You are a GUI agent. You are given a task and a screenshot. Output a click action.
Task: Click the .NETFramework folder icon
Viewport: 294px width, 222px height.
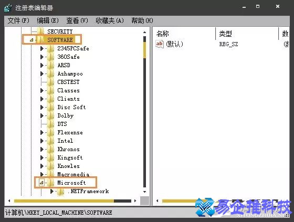point(60,191)
